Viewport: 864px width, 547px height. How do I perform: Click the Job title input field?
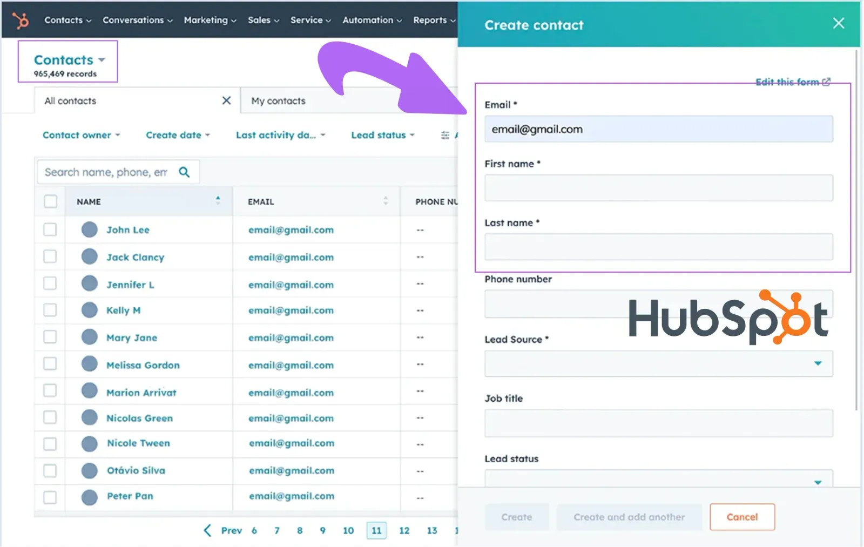[658, 423]
